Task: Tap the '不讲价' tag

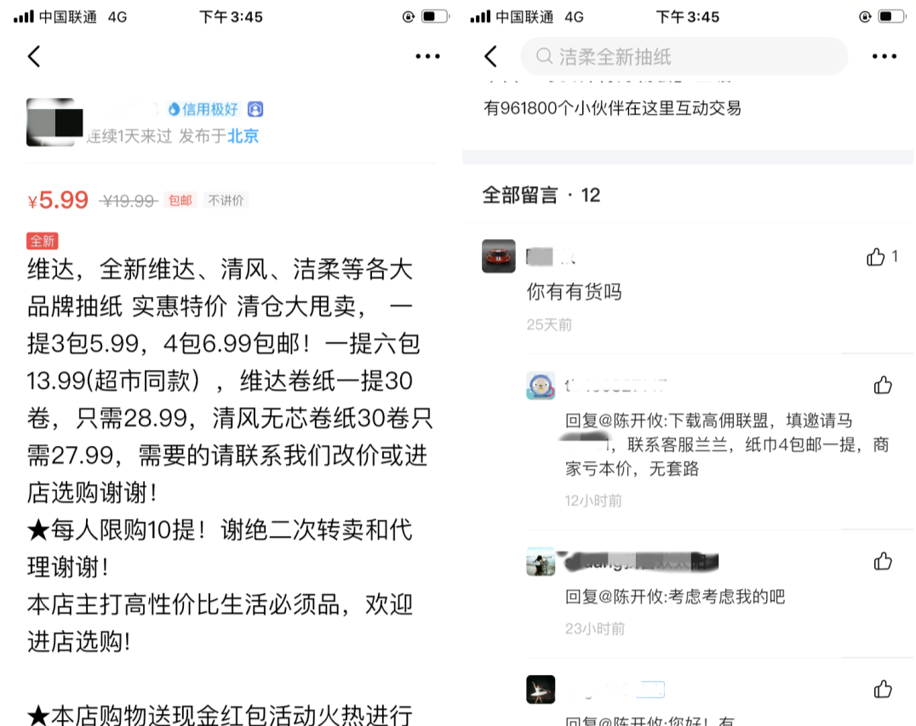Action: tap(226, 200)
